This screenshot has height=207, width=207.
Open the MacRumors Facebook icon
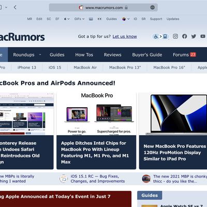point(185,36)
